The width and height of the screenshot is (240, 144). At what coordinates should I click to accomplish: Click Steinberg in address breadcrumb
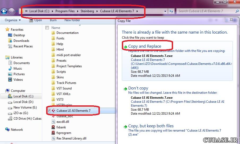click(87, 11)
